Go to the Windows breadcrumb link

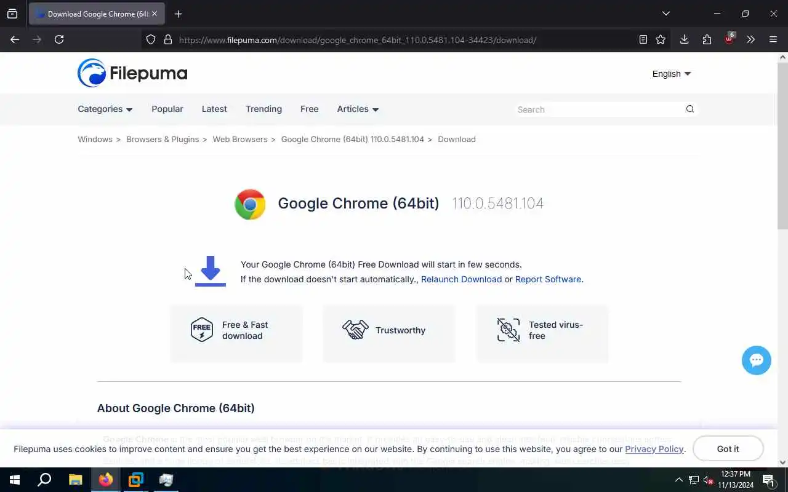[x=95, y=139]
